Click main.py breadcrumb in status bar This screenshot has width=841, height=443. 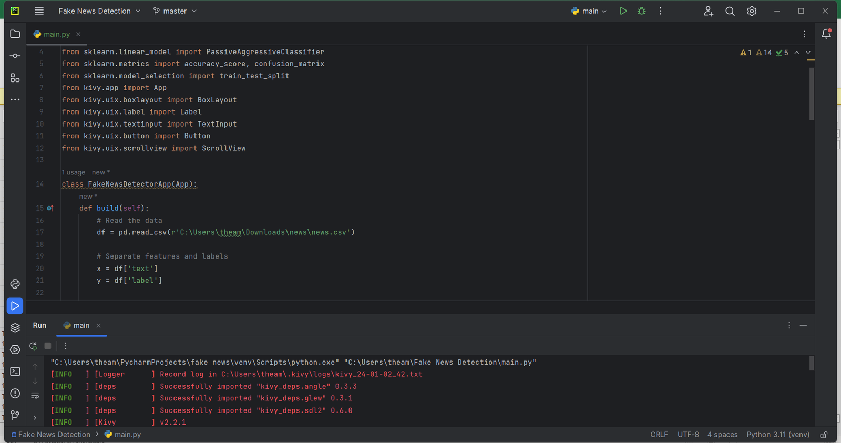click(x=123, y=435)
